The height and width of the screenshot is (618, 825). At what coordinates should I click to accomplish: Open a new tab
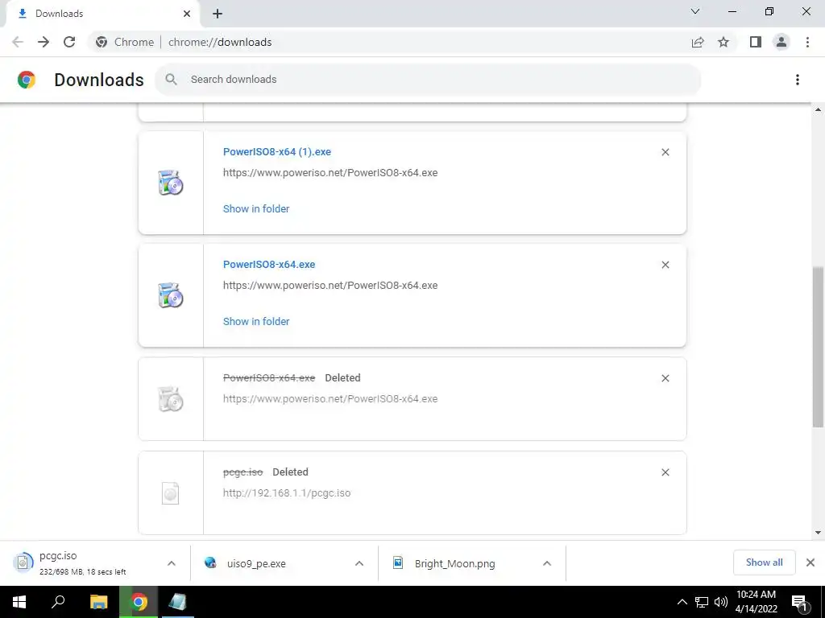pos(218,14)
